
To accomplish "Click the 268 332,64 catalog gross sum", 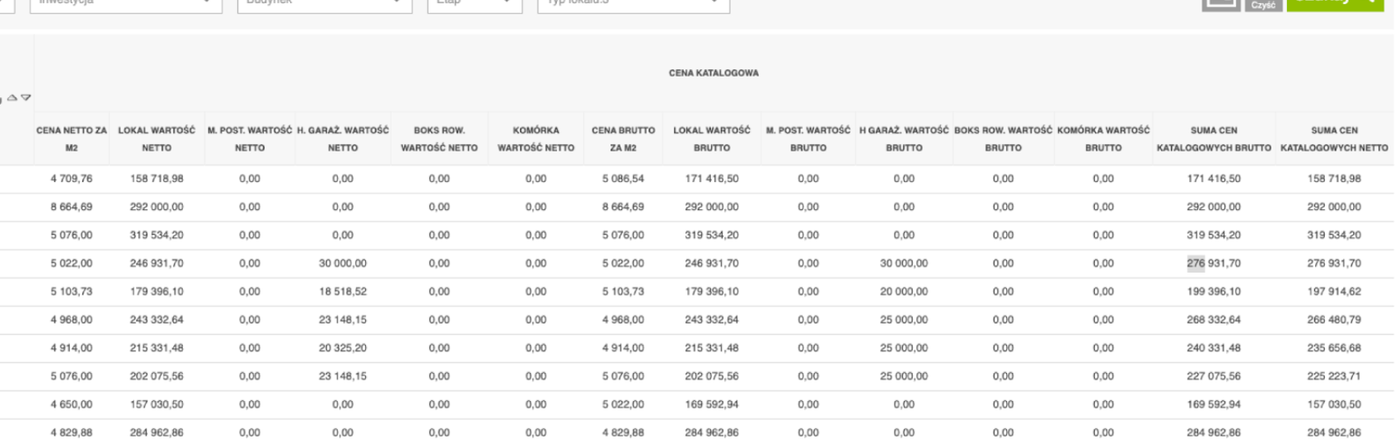I will [1214, 319].
